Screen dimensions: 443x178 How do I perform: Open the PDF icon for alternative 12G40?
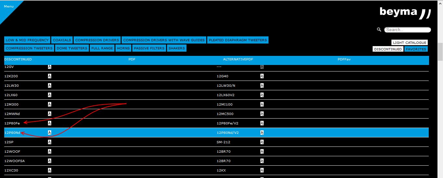262,76
